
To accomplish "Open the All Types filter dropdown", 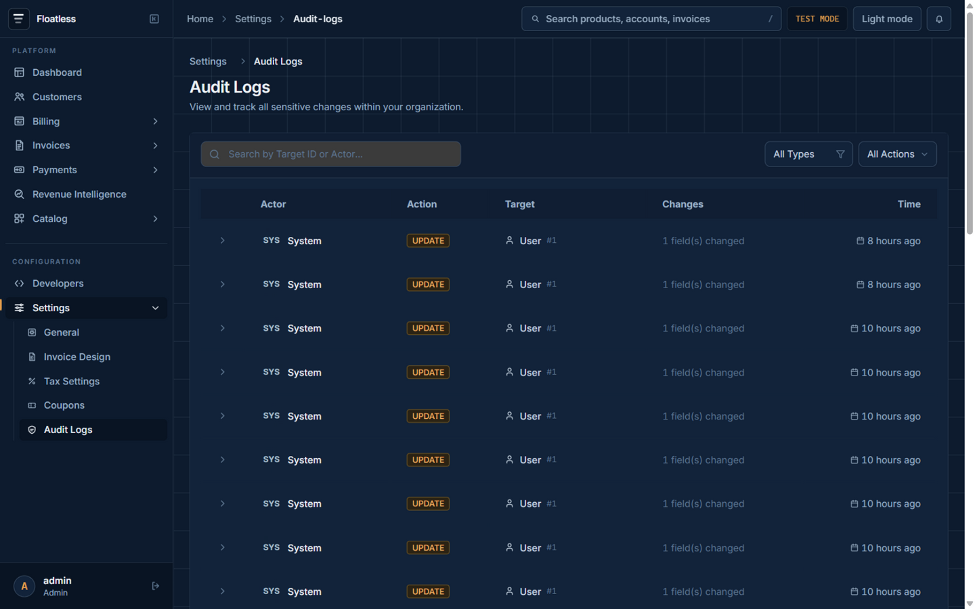I will [808, 154].
